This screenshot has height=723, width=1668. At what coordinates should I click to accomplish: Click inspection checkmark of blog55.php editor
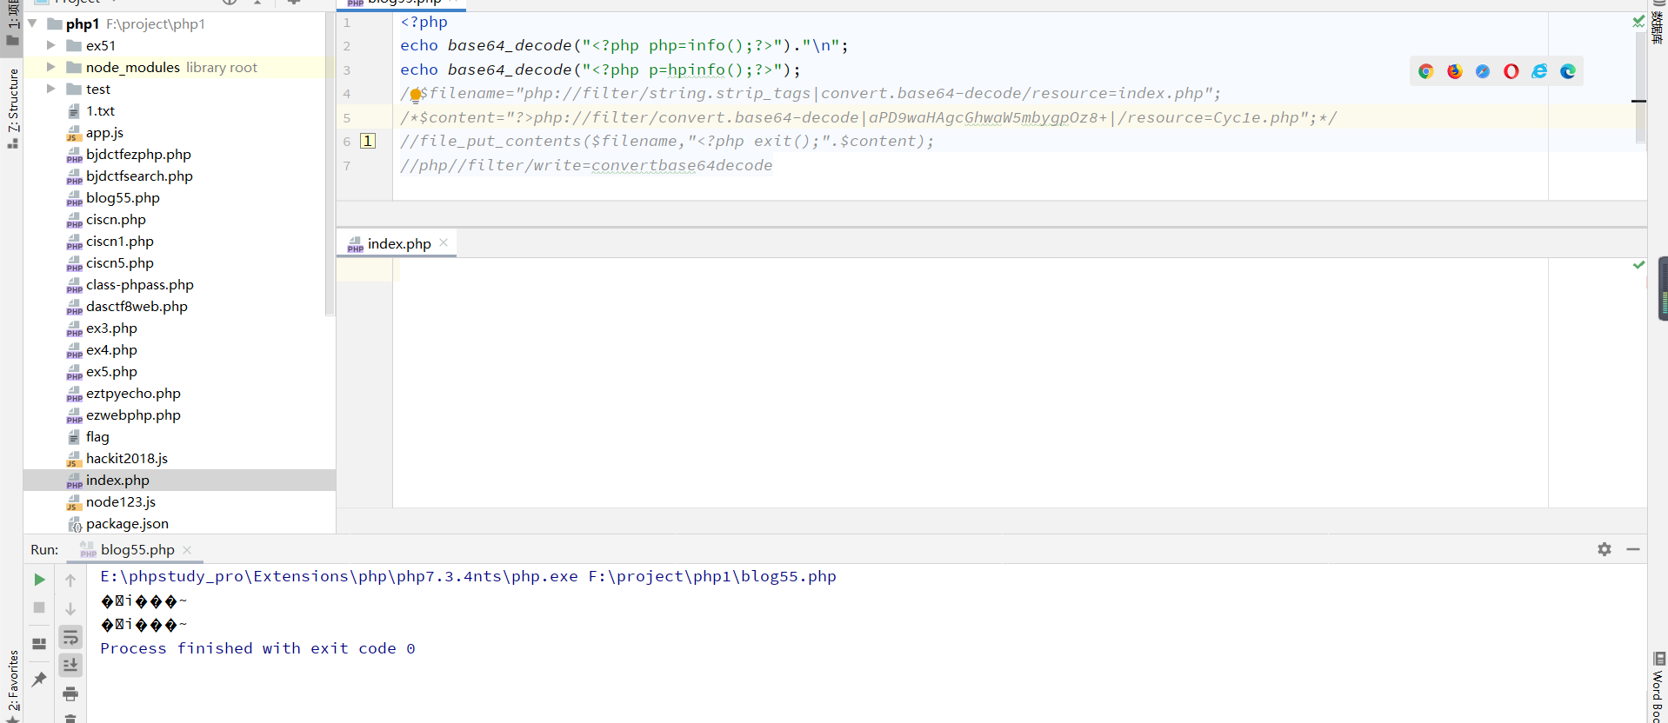(1638, 21)
